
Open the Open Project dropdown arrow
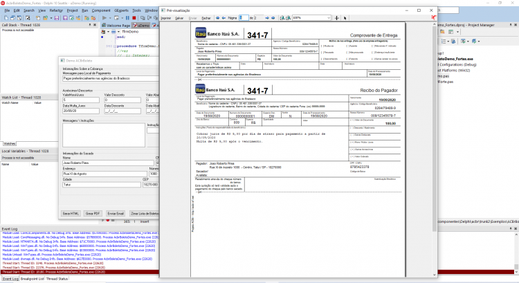51,18
